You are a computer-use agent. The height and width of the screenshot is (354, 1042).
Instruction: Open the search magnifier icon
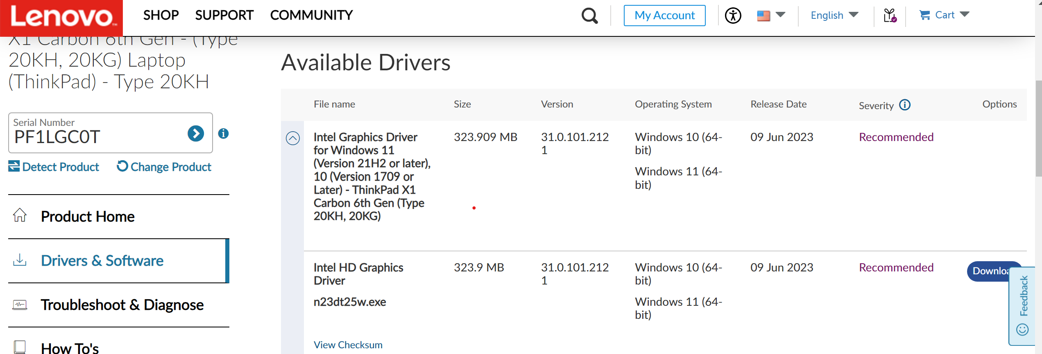(589, 16)
